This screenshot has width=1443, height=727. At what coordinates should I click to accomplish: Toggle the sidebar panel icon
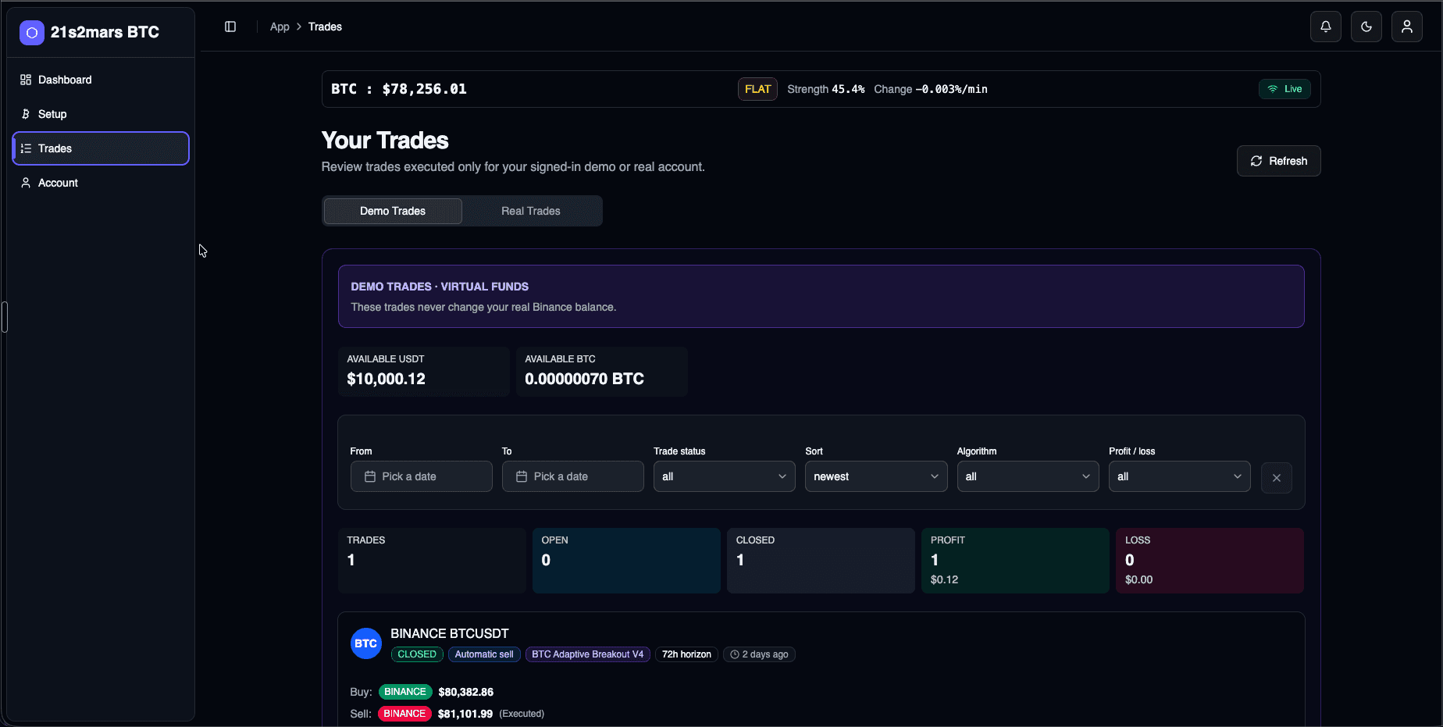(x=230, y=27)
